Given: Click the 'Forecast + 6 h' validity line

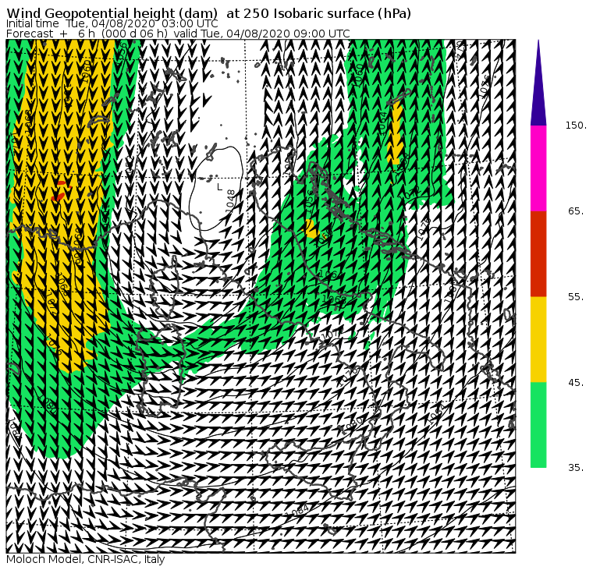Looking at the screenshot, I should 178,34.
